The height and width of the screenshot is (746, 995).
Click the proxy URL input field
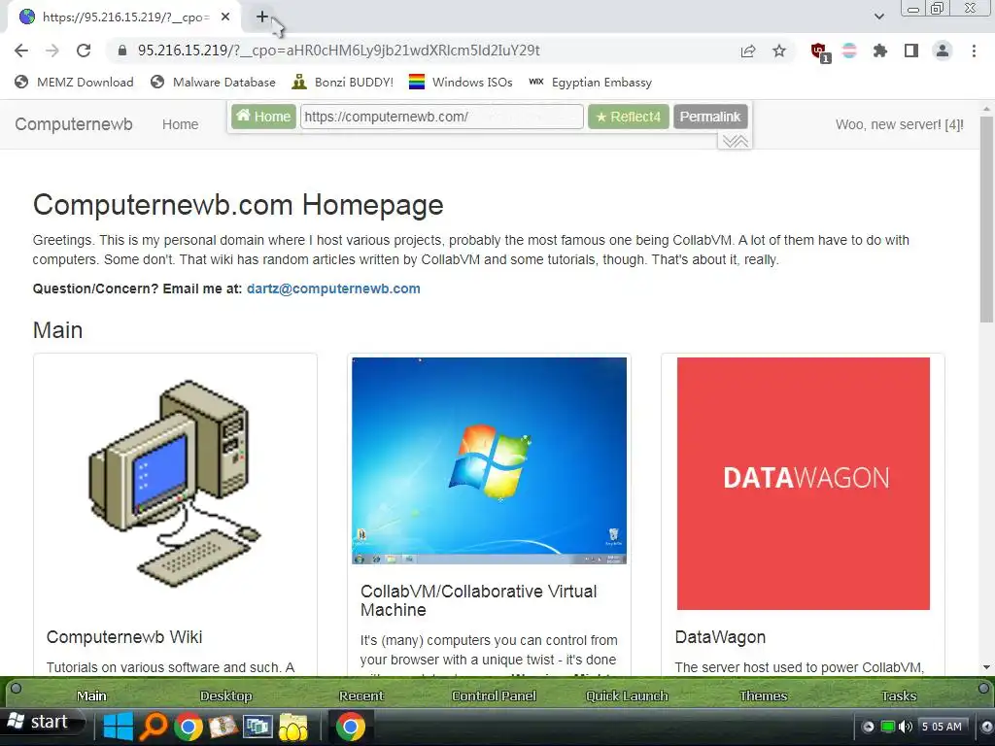pyautogui.click(x=442, y=117)
